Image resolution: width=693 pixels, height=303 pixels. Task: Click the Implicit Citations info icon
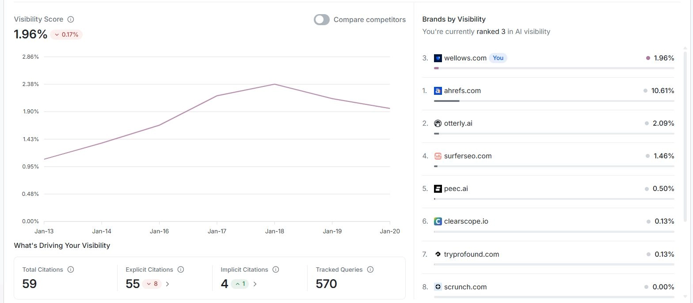click(x=276, y=269)
